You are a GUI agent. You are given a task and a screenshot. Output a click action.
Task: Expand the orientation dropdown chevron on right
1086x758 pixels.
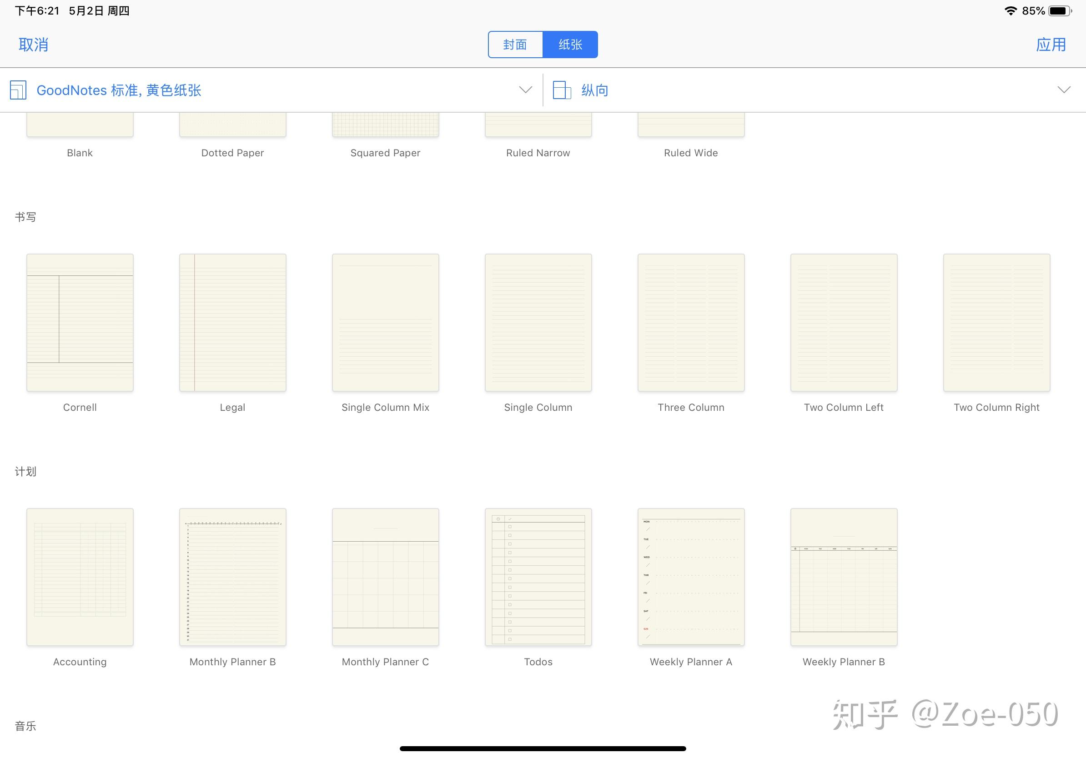pos(1063,90)
